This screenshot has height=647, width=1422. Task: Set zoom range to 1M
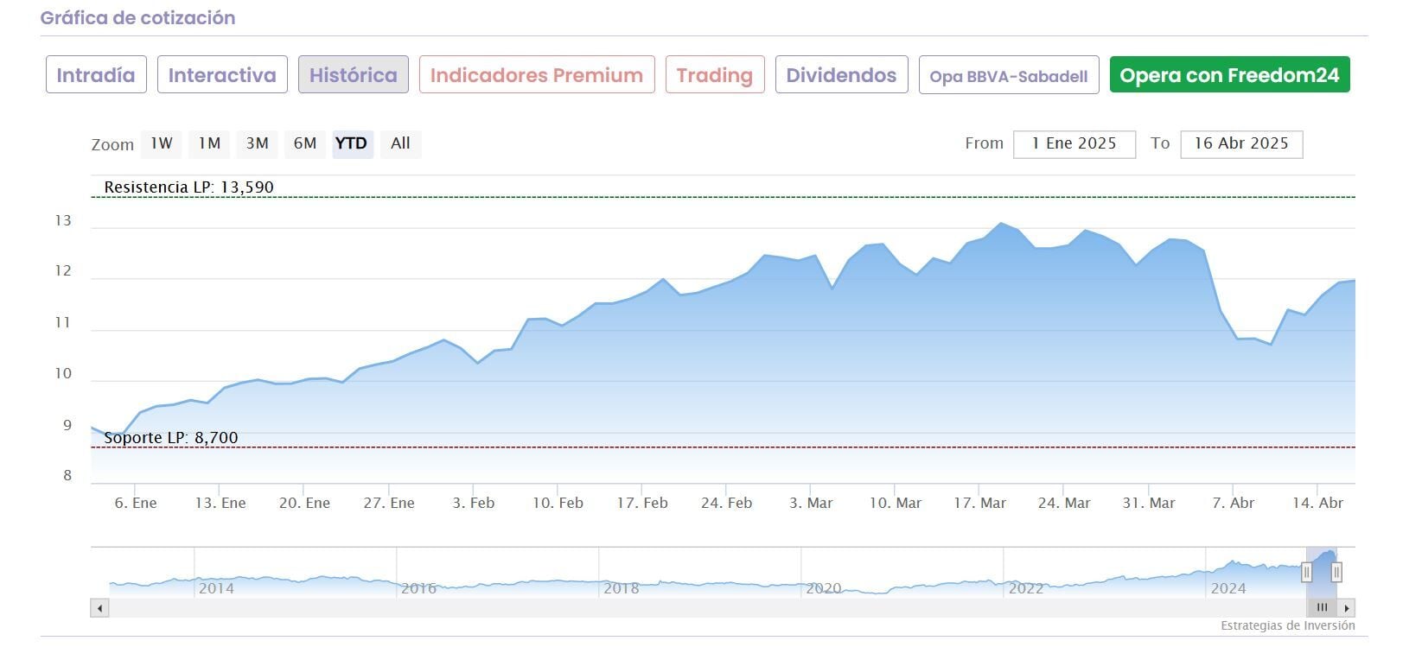[x=209, y=143]
